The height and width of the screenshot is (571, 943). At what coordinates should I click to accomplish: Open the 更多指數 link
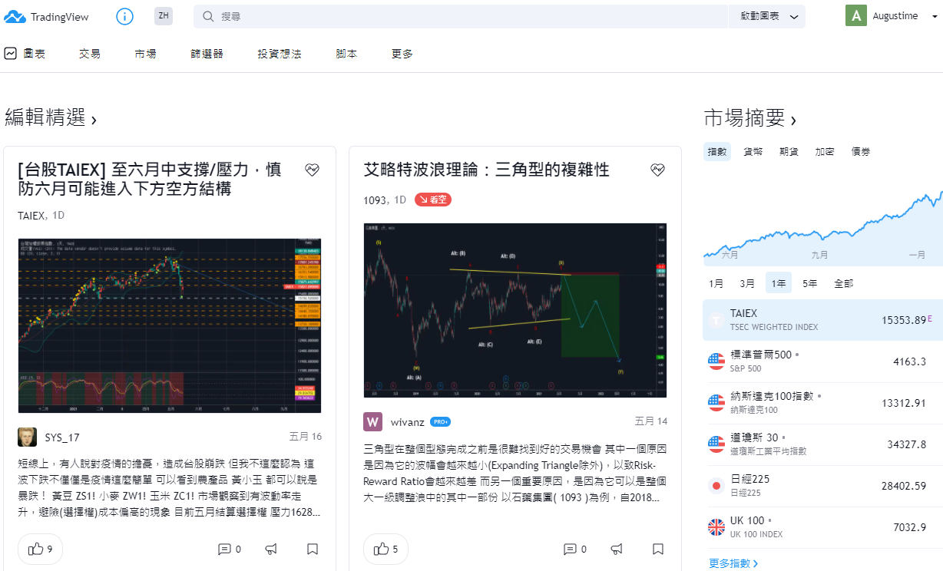[733, 563]
